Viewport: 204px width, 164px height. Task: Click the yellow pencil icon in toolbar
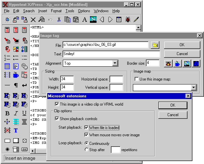[136, 19]
